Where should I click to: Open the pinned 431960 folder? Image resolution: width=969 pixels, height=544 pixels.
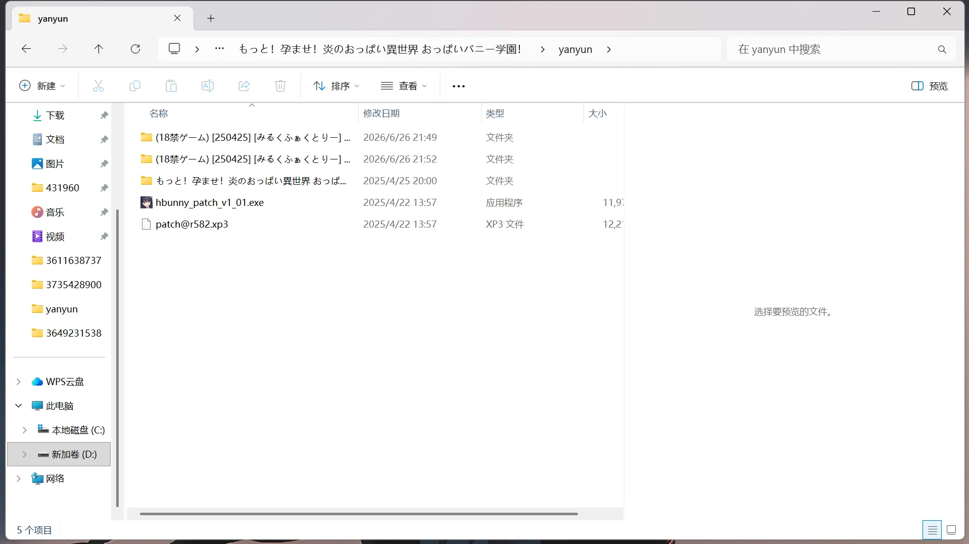[x=62, y=188]
